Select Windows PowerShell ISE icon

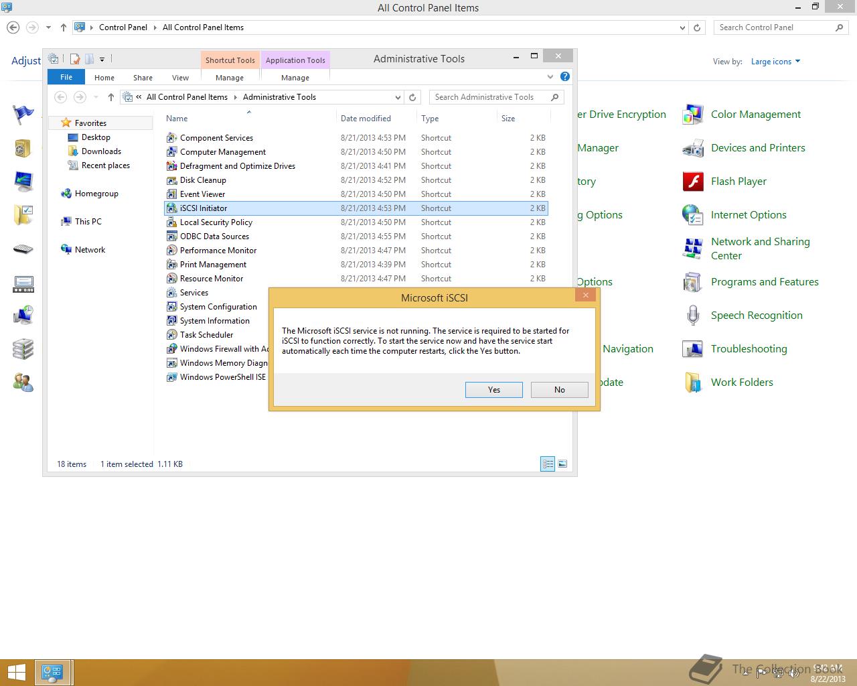[x=171, y=377]
